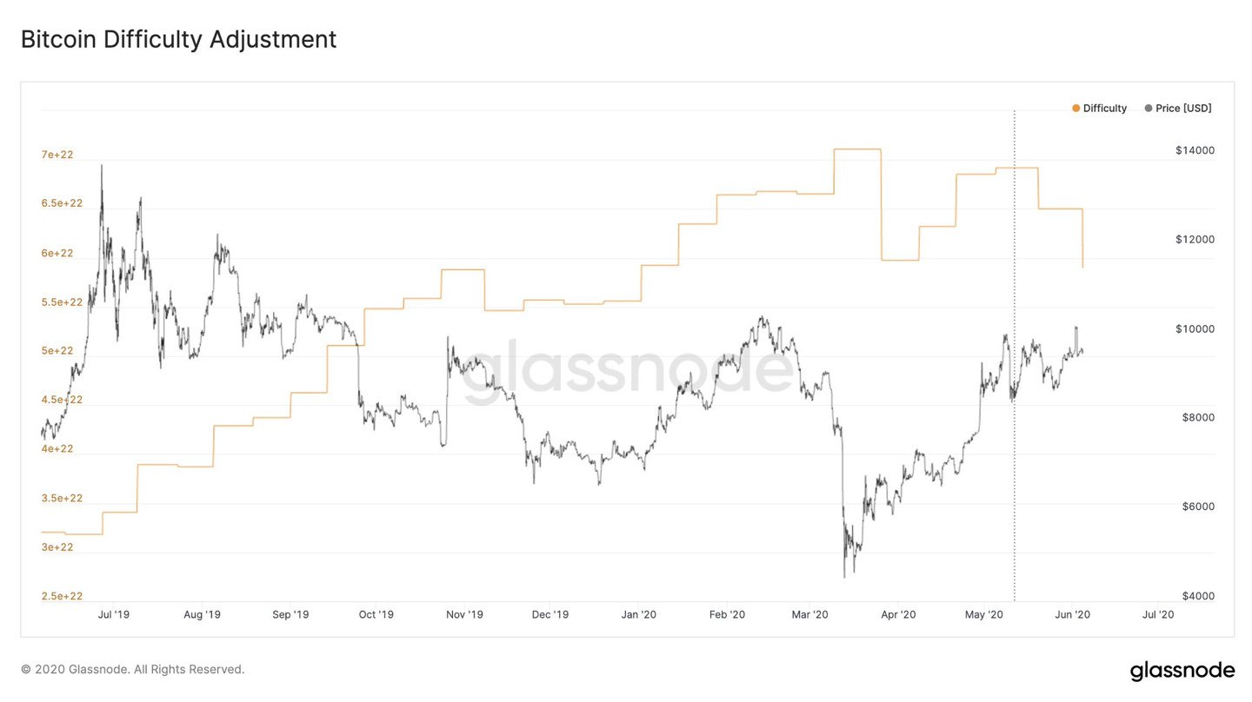Click the $10000 price axis label

click(x=1195, y=328)
